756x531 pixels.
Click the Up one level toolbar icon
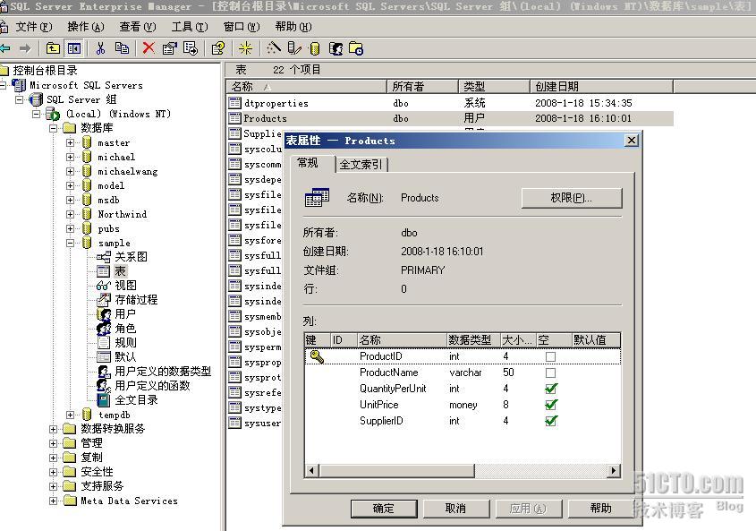pos(53,48)
